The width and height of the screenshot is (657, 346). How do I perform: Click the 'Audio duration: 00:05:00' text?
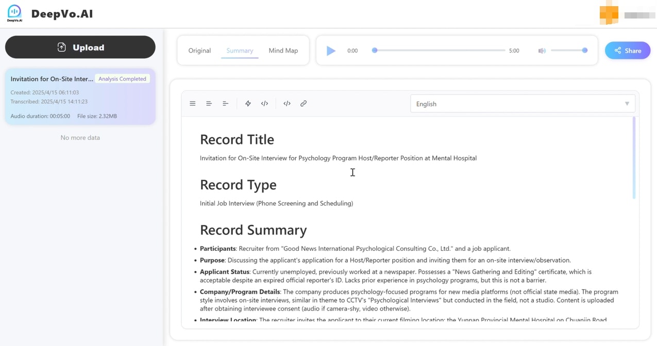(40, 116)
